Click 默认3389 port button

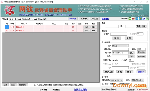point(141,52)
